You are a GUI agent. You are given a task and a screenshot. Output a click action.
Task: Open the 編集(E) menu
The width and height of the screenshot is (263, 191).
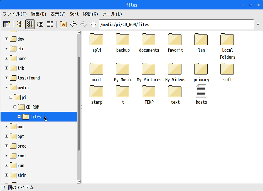[38, 14]
